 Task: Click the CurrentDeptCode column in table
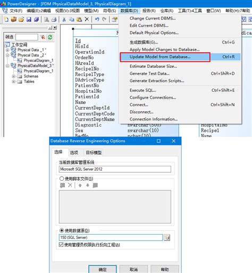[95, 114]
